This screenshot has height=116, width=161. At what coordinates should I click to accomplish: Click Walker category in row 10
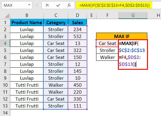56,85
